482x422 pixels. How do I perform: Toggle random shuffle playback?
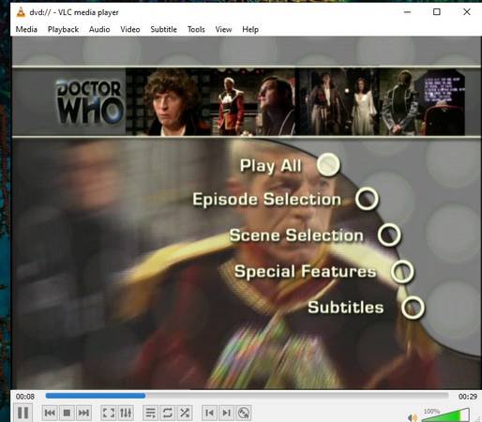[185, 414]
